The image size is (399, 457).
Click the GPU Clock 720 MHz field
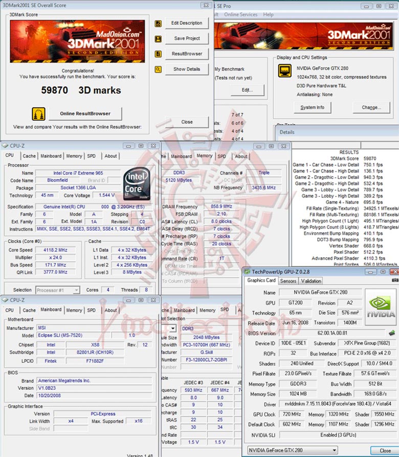point(292,414)
